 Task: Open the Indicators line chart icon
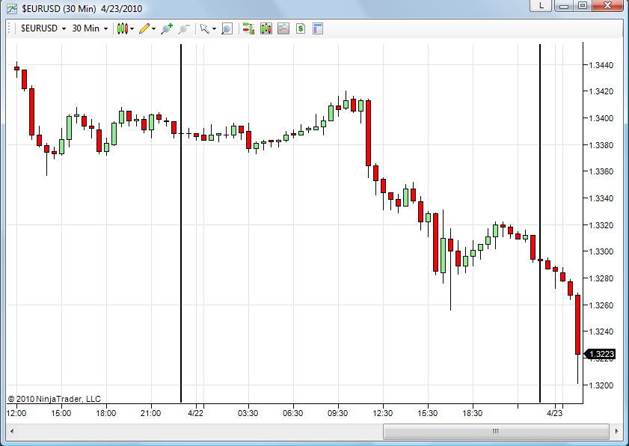click(x=283, y=28)
